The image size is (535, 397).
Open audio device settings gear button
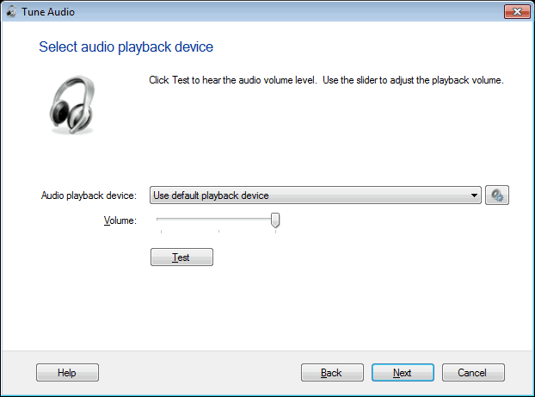tap(497, 195)
